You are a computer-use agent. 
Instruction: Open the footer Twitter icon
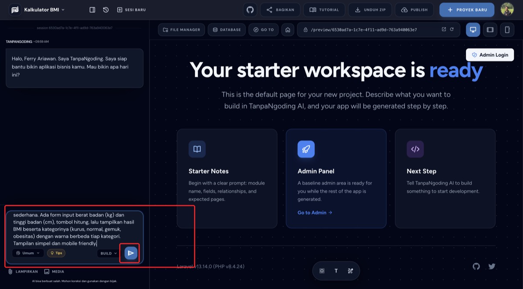pos(492,266)
